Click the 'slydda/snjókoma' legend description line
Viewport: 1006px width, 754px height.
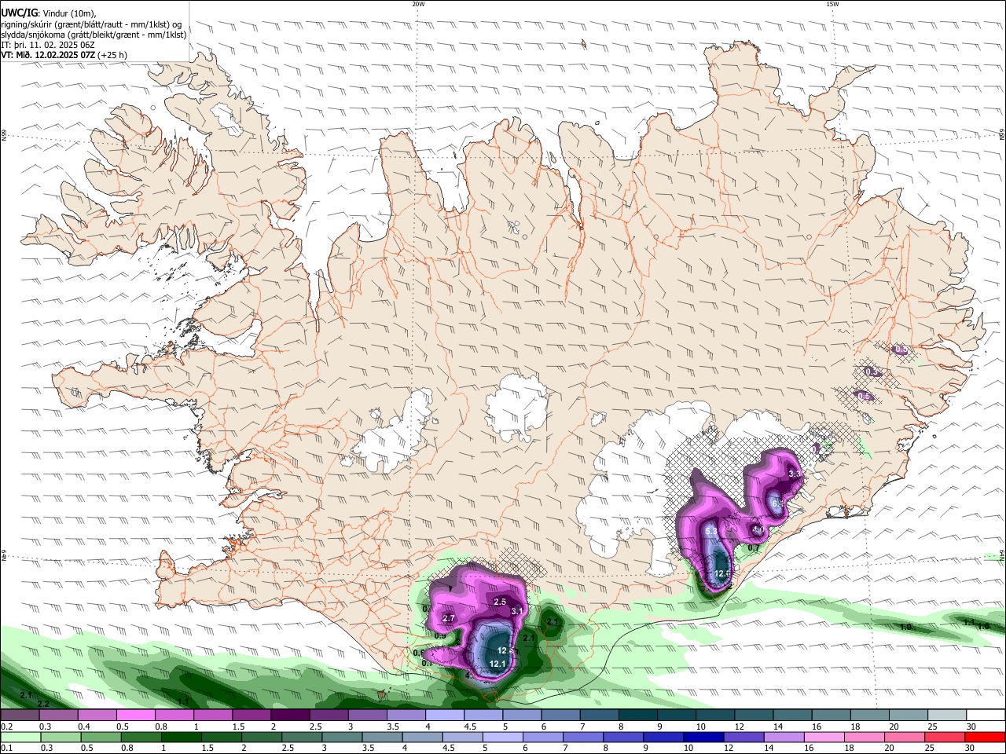tap(94, 35)
